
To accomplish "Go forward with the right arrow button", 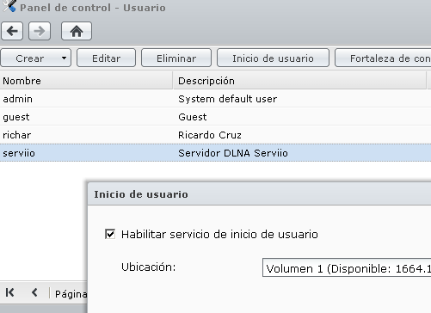I will (x=40, y=31).
